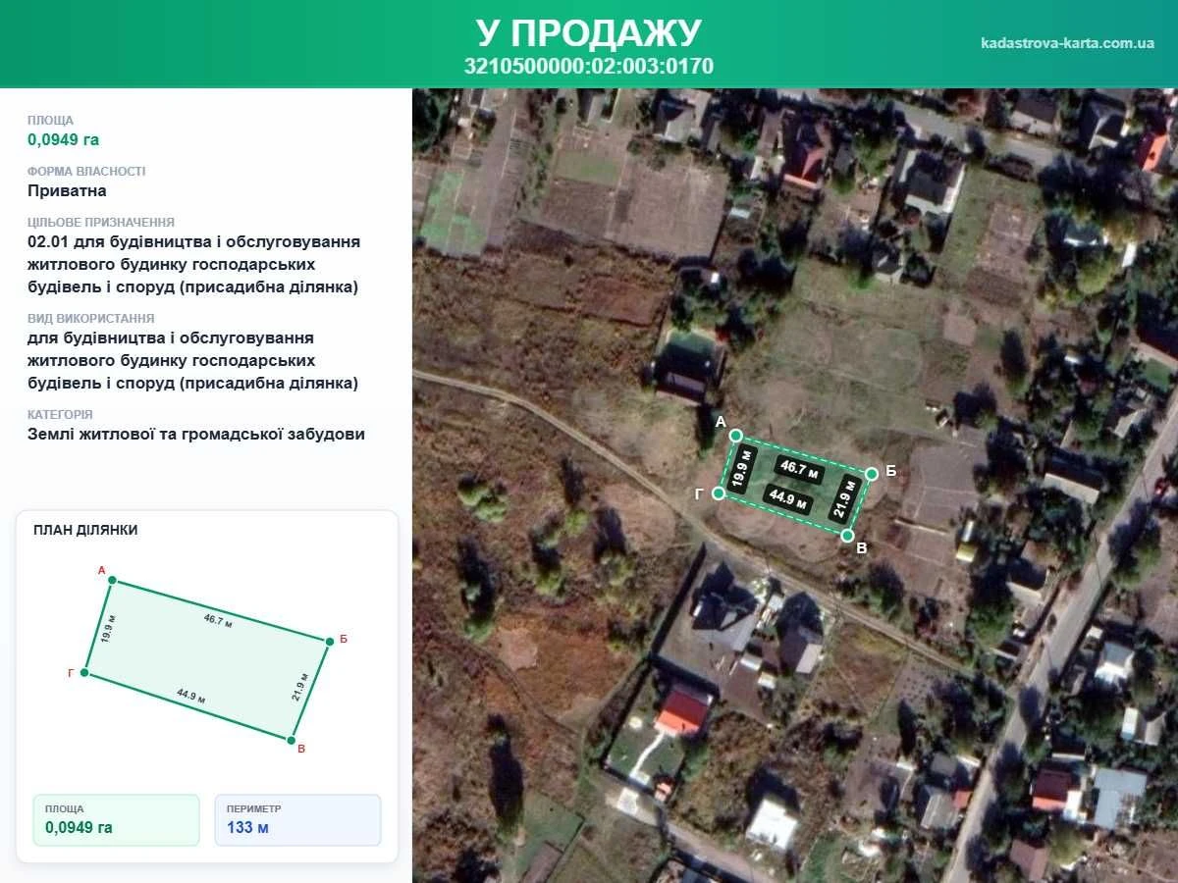Click map vertex marker В
The height and width of the screenshot is (883, 1178).
point(847,535)
